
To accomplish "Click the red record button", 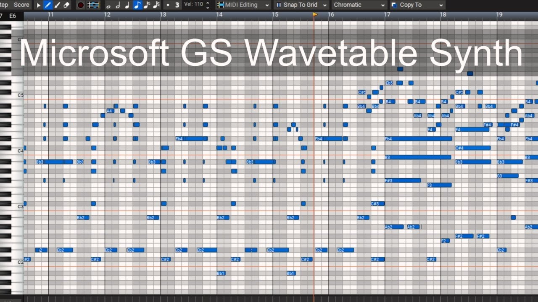I will click(81, 5).
